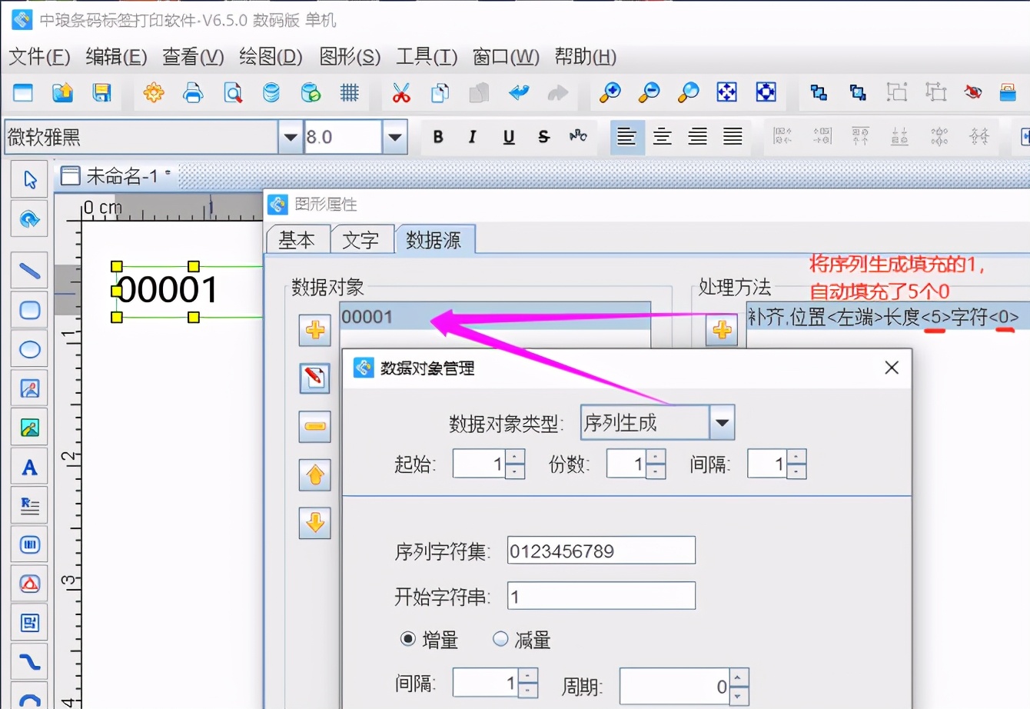This screenshot has height=709, width=1030.
Task: Expand the 数据对象类型 序列生成 dropdown
Action: click(721, 423)
